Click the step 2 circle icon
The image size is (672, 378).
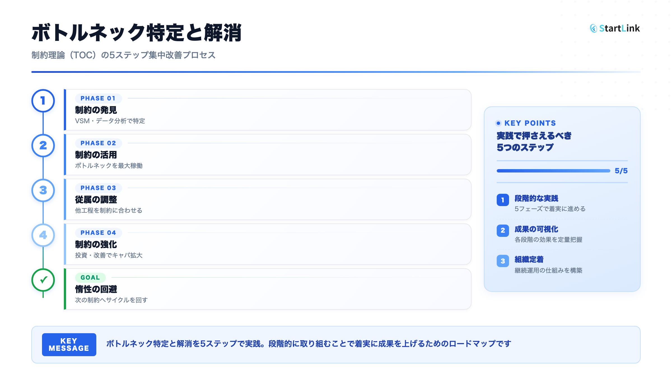43,146
